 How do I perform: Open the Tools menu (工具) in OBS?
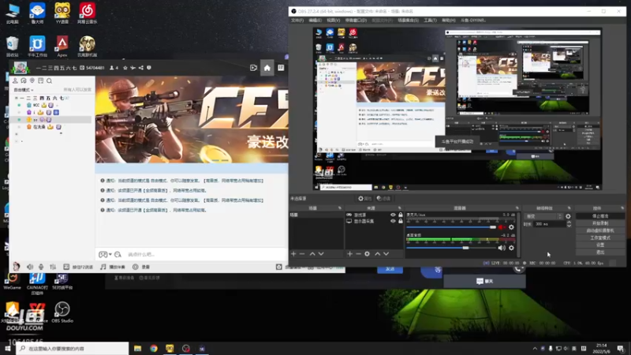tap(430, 21)
